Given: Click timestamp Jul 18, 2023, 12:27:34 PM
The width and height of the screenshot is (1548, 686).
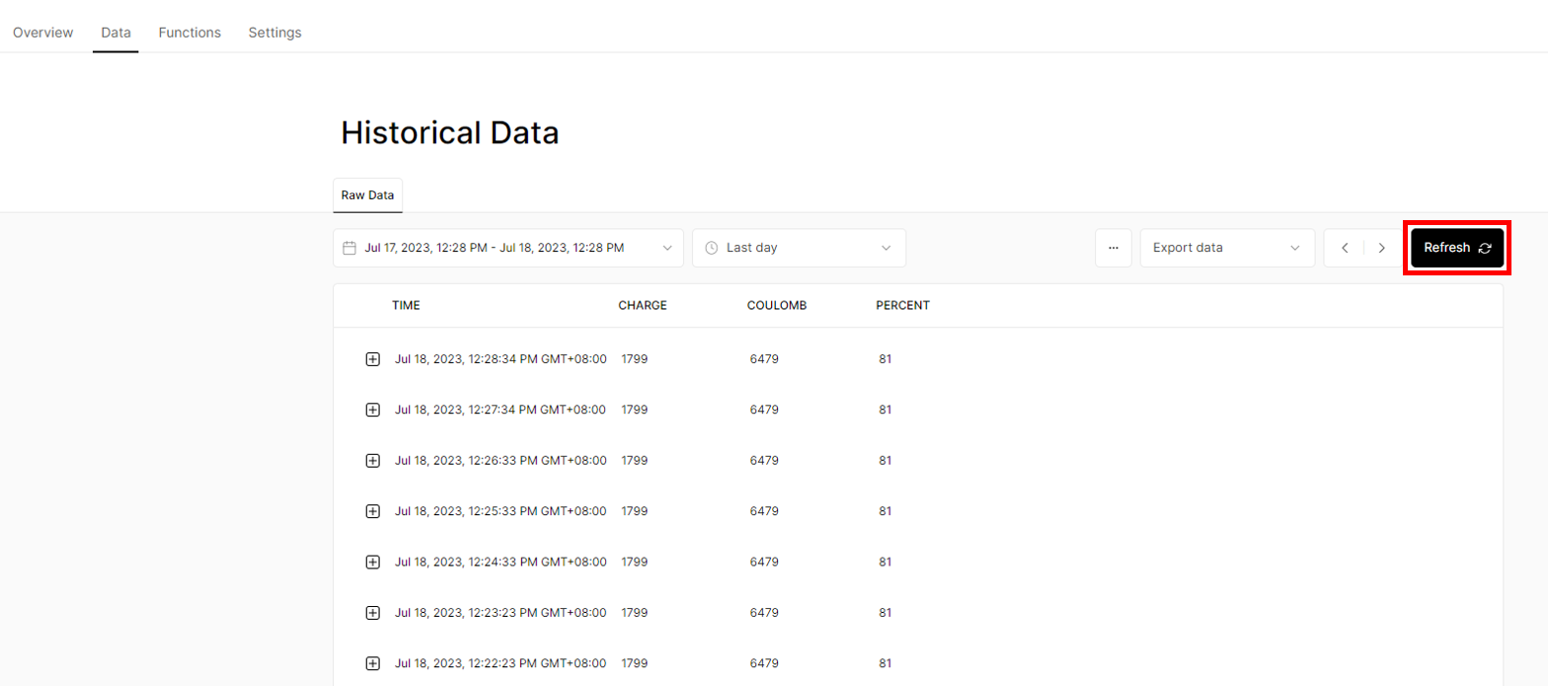Looking at the screenshot, I should 501,410.
